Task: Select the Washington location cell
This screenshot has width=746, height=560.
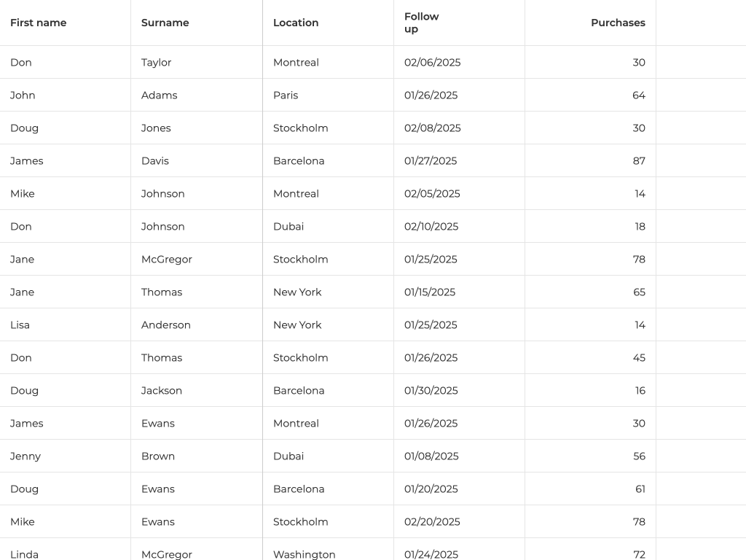Action: coord(305,554)
